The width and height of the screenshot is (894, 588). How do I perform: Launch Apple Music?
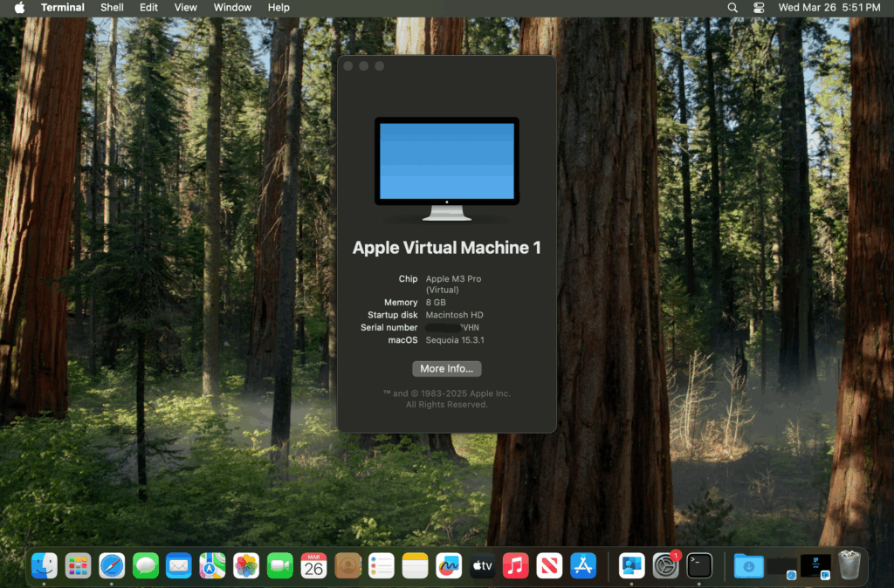[x=515, y=565]
